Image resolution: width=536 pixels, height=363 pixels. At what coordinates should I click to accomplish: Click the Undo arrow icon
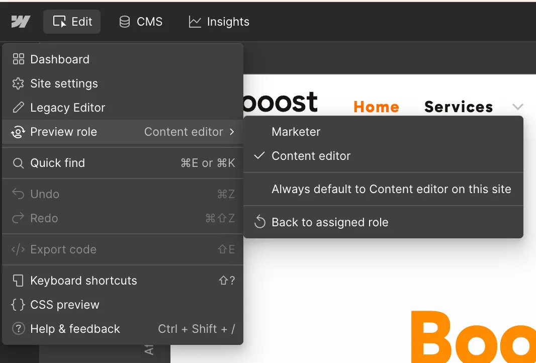18,194
